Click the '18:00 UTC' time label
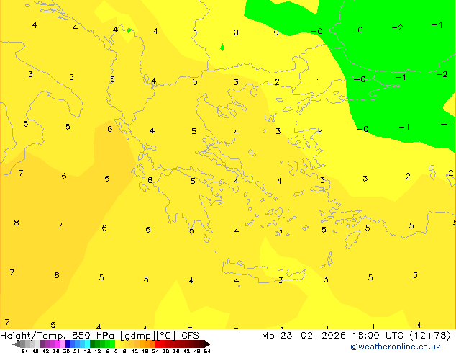The width and height of the screenshot is (456, 353). pyautogui.click(x=378, y=336)
